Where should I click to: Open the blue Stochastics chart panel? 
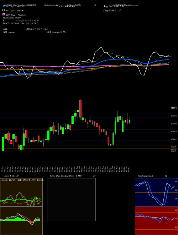[x=156, y=192]
